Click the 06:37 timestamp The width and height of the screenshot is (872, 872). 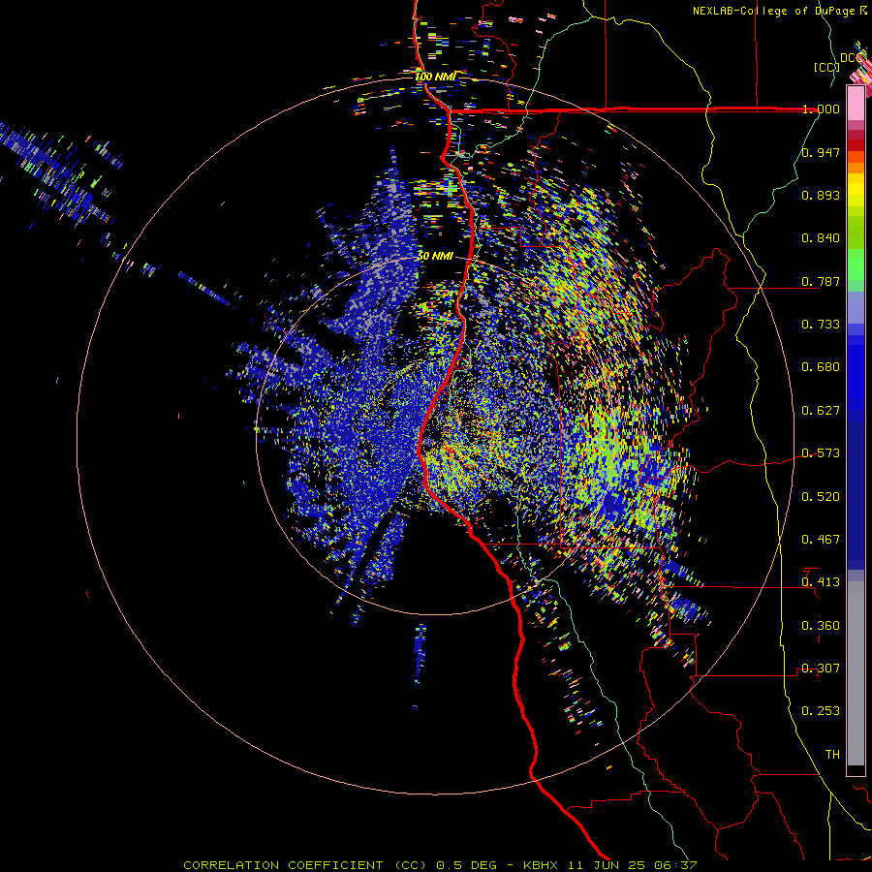click(x=675, y=865)
